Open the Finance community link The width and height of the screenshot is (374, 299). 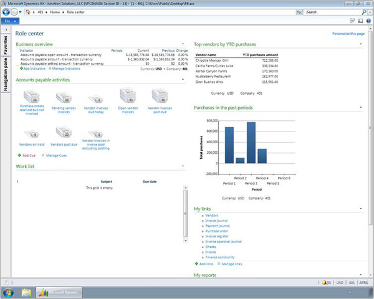point(220,257)
